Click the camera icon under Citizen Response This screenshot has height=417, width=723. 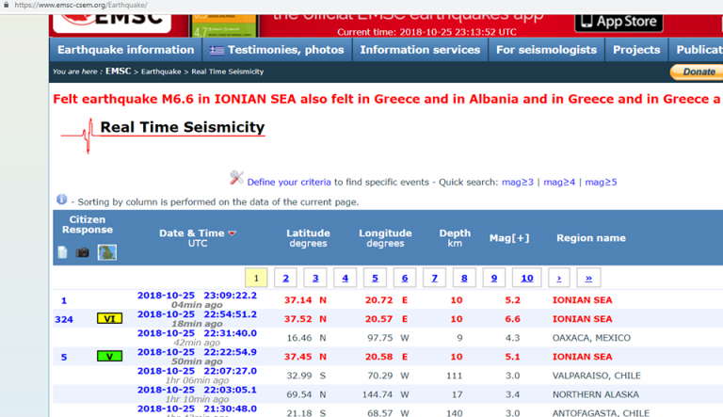coord(83,252)
